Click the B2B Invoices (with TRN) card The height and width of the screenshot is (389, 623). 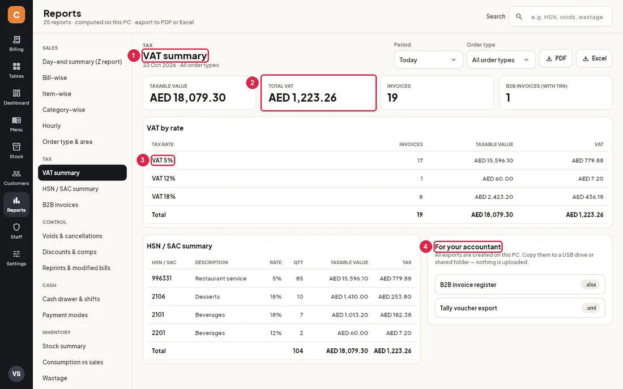pos(556,93)
